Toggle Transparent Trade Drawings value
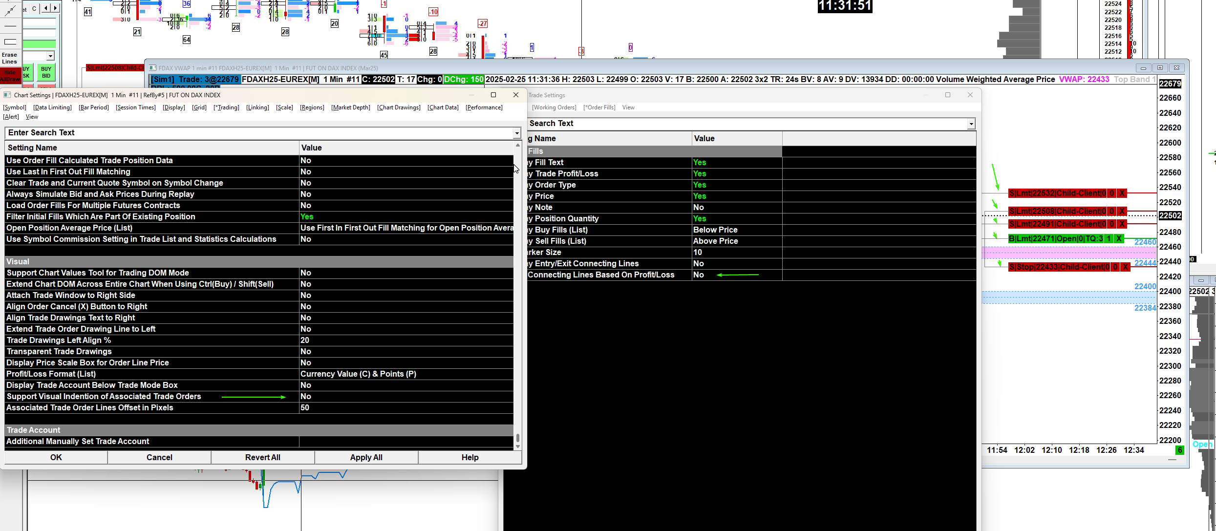 (306, 352)
